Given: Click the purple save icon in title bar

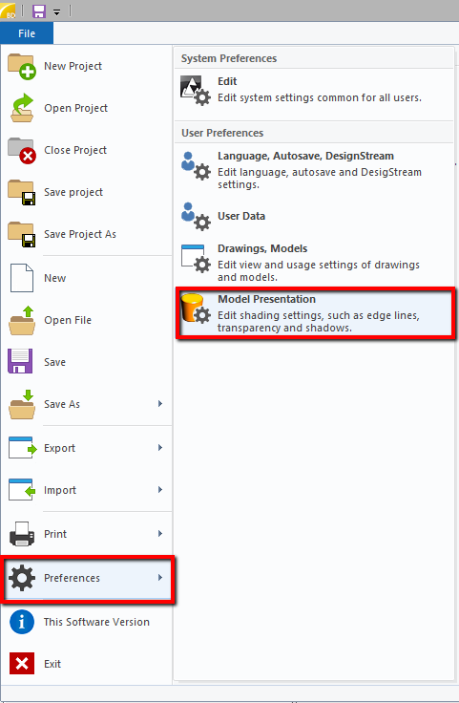Looking at the screenshot, I should (x=39, y=11).
